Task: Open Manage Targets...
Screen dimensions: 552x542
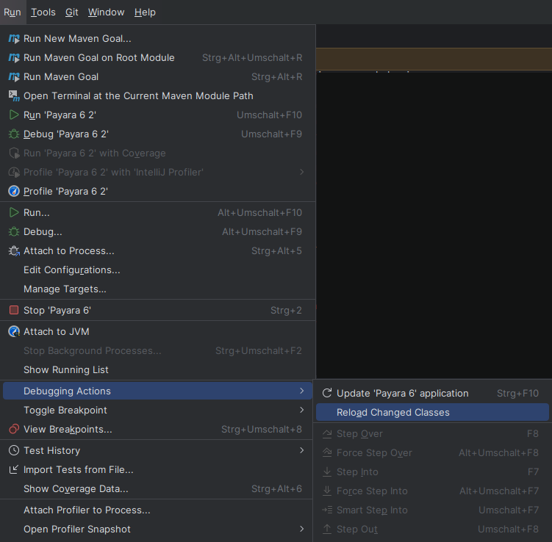Action: tap(65, 289)
